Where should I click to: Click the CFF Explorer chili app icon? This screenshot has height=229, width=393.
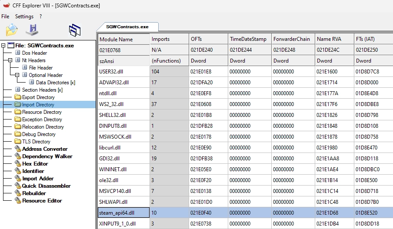[x=7, y=5]
